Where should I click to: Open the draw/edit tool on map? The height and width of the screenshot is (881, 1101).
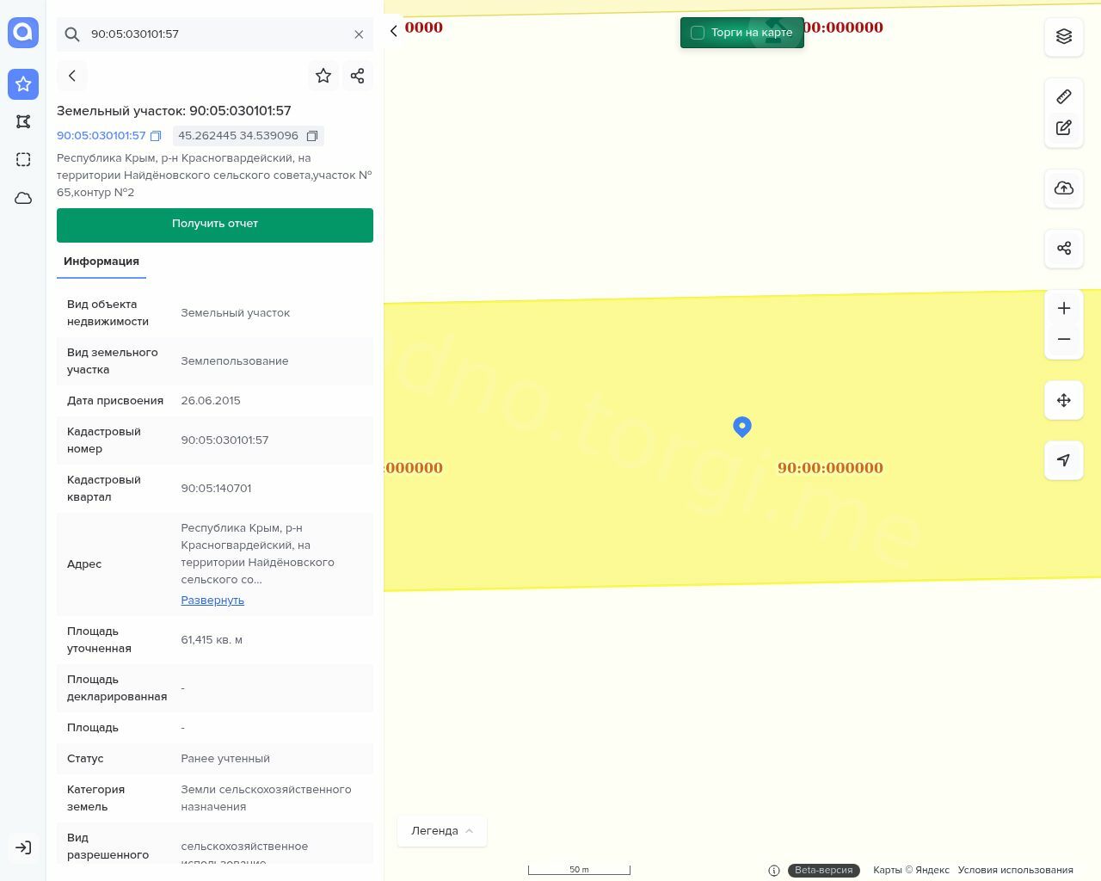tap(1064, 128)
